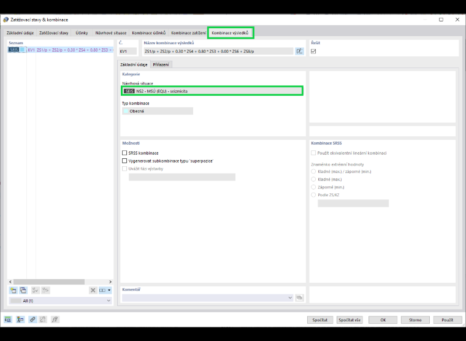This screenshot has width=466, height=341.
Task: Expand the Komentář dropdown arrow
Action: click(290, 297)
